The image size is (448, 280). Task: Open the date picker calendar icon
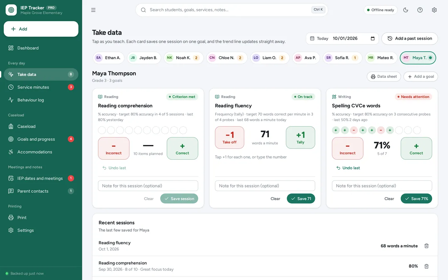click(x=372, y=38)
